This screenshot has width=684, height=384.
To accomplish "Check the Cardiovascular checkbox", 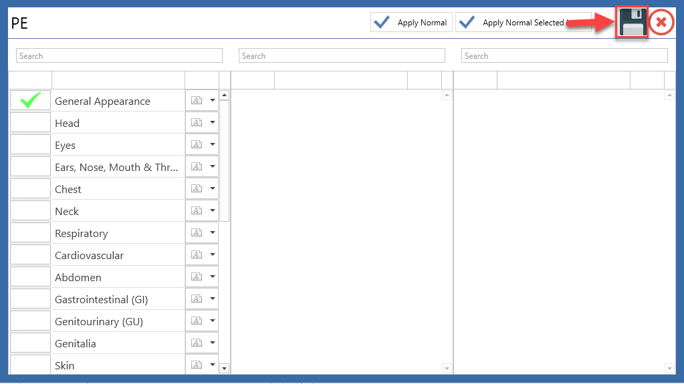I will [30, 254].
